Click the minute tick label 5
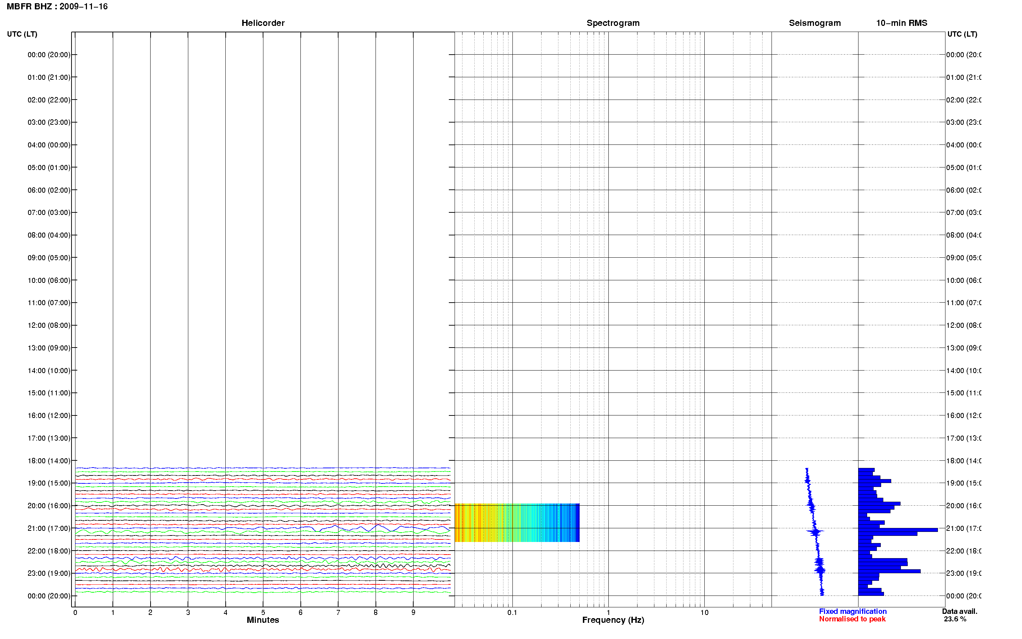The image size is (1022, 639). pyautogui.click(x=263, y=612)
